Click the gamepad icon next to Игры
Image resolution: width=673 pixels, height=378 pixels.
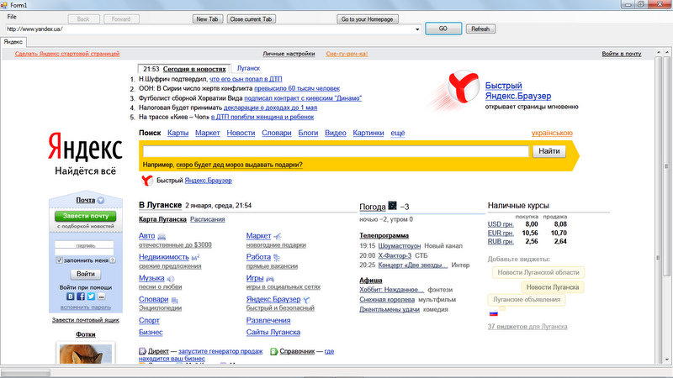pyautogui.click(x=270, y=279)
